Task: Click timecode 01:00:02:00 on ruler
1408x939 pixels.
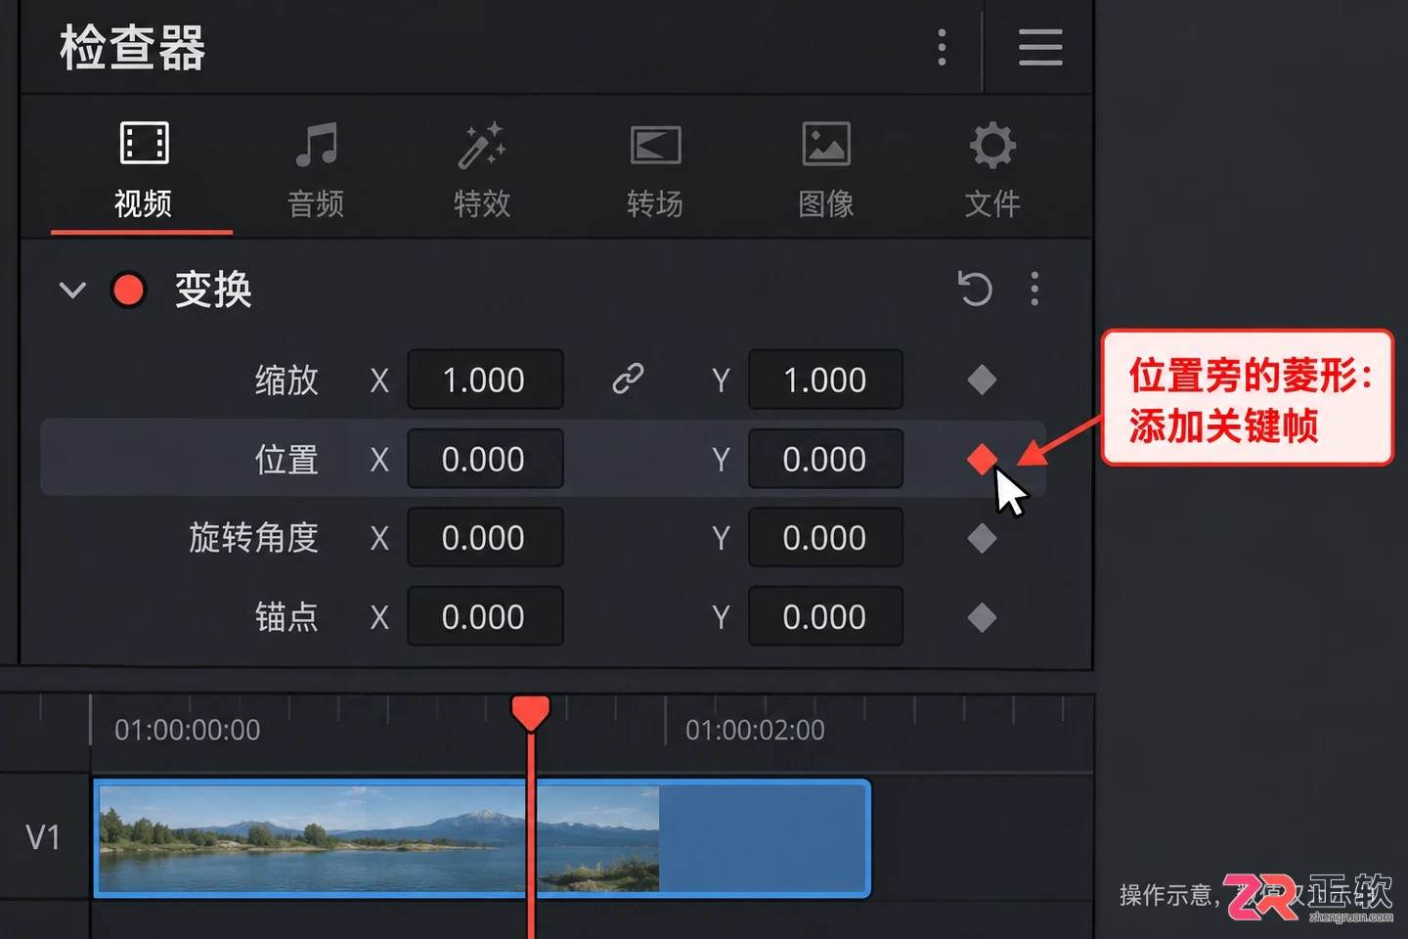Action: point(755,730)
